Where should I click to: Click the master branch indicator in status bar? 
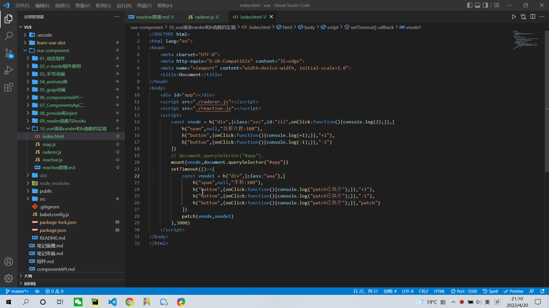17,291
